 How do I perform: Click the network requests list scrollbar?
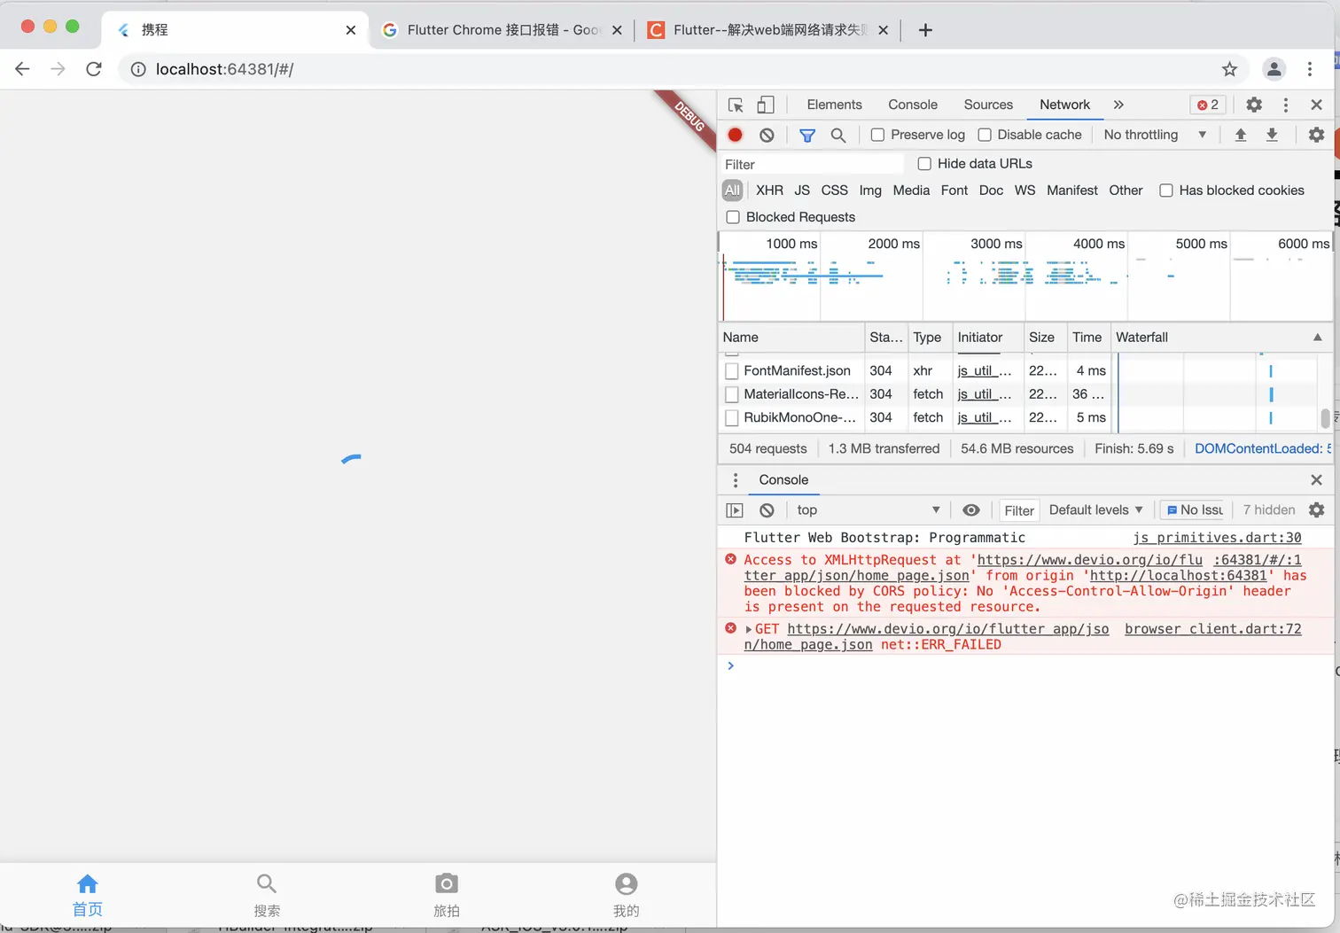pos(1325,417)
